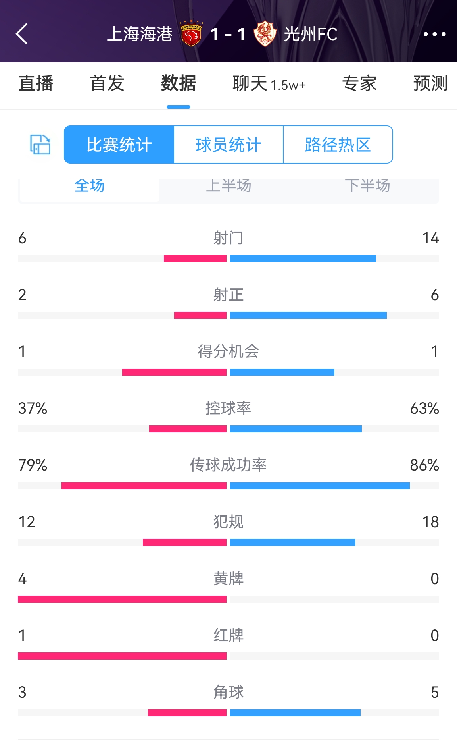Image resolution: width=457 pixels, height=745 pixels.
Task: Switch to the 直播 tab
Action: tap(36, 84)
